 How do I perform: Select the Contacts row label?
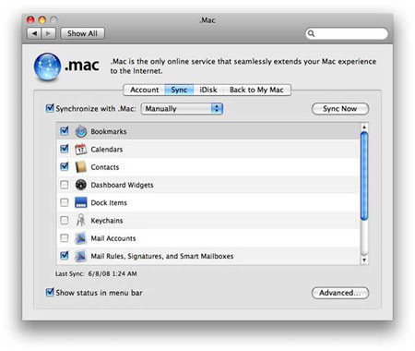pyautogui.click(x=105, y=167)
